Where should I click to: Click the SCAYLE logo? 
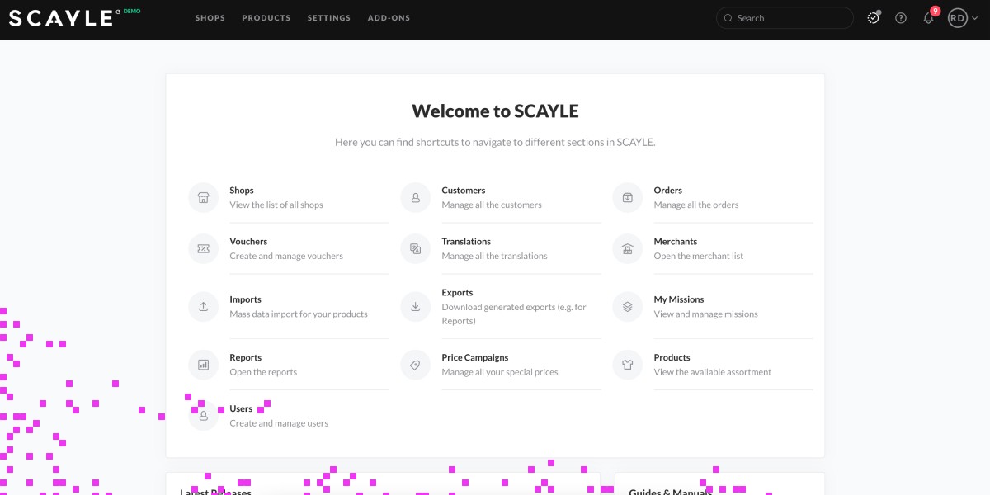61,18
